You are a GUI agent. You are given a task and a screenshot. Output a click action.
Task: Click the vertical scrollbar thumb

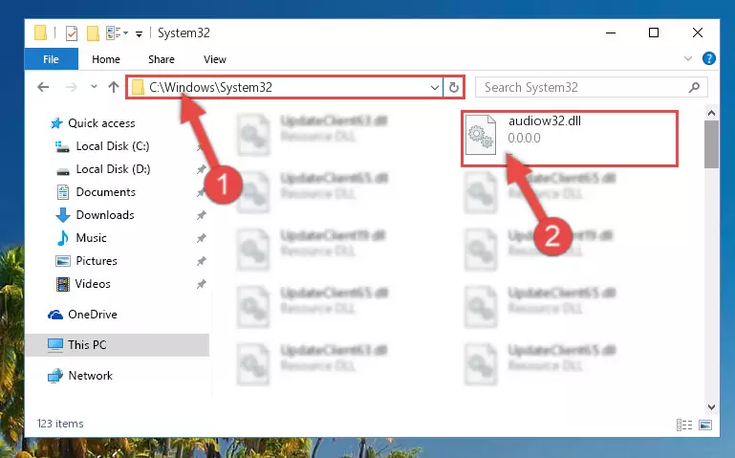coord(711,144)
